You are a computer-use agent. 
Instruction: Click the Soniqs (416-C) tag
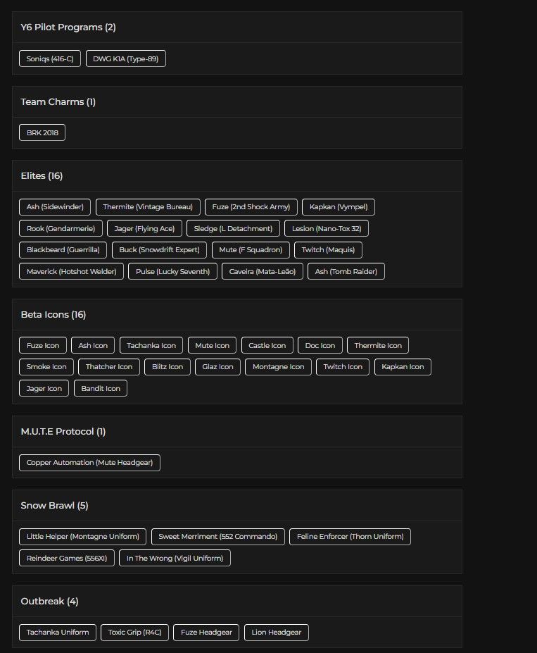pyautogui.click(x=50, y=58)
